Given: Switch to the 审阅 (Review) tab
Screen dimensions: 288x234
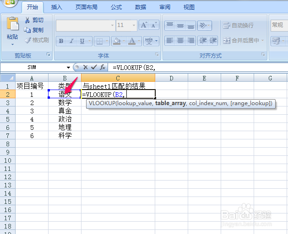Looking at the screenshot, I should tap(165, 7).
